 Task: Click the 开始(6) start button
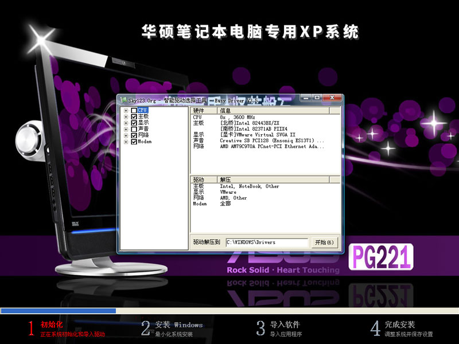click(323, 243)
